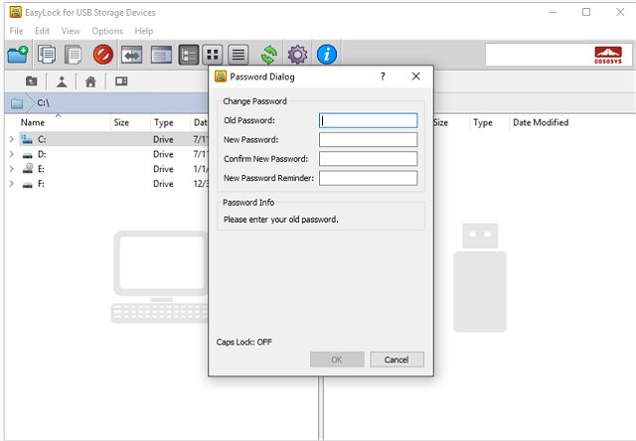Viewport: 636px width, 441px height.
Task: Open the Edit menu
Action: click(x=42, y=31)
